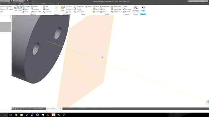Select the Combine tool
209x117 pixels.
(x=35, y=9)
